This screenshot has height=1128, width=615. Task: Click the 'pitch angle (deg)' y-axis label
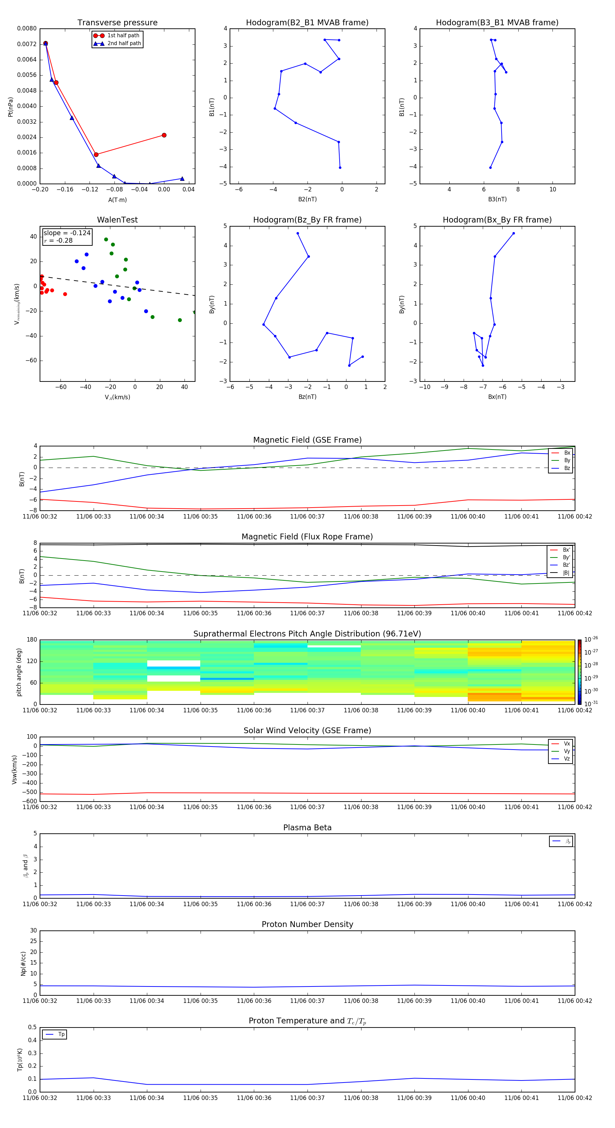click(x=19, y=672)
